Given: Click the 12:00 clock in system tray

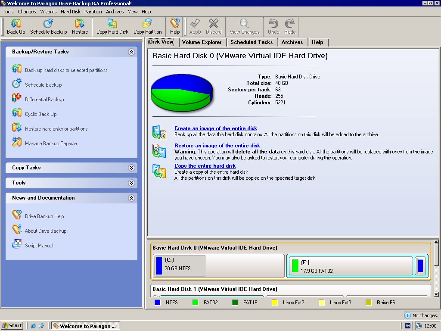Looking at the screenshot, I should coord(430,326).
